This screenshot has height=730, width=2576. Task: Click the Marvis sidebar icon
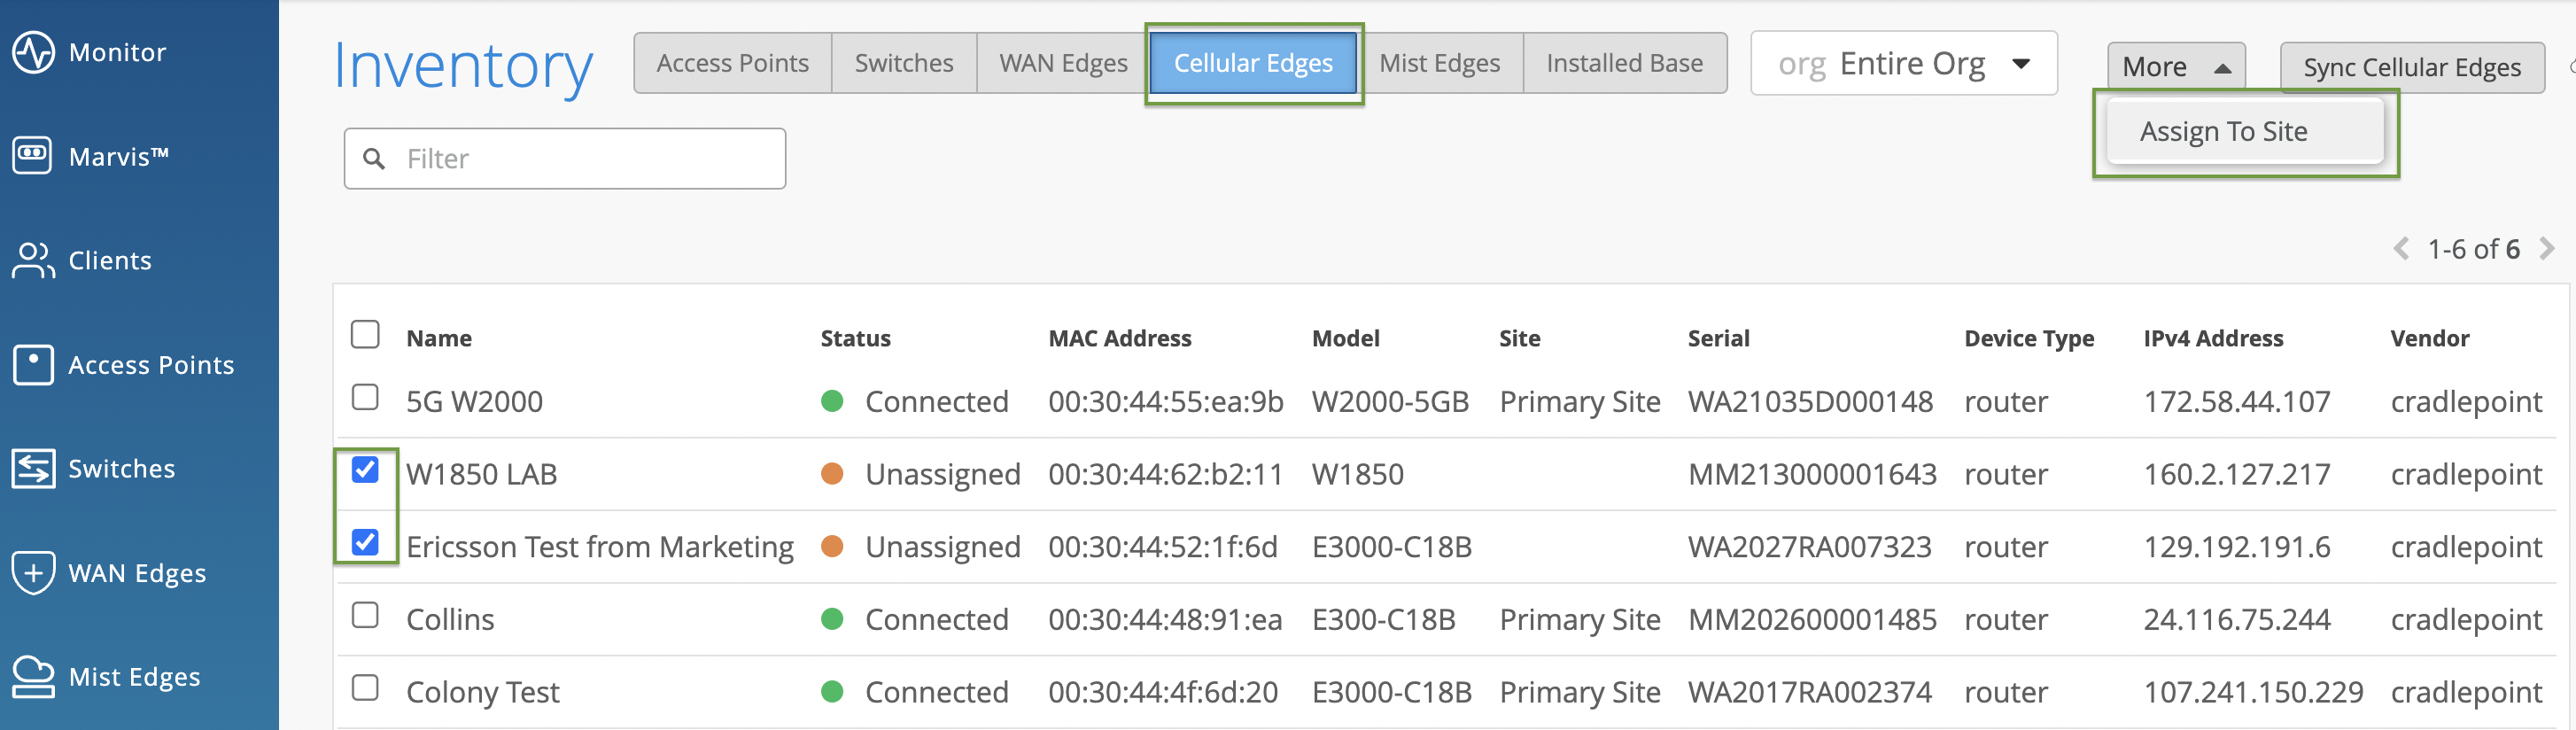click(x=33, y=156)
